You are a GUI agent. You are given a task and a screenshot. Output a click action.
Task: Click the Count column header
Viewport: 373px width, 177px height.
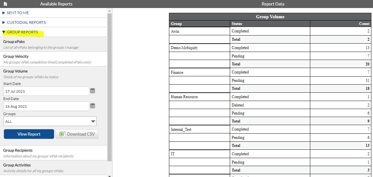[x=340, y=24]
